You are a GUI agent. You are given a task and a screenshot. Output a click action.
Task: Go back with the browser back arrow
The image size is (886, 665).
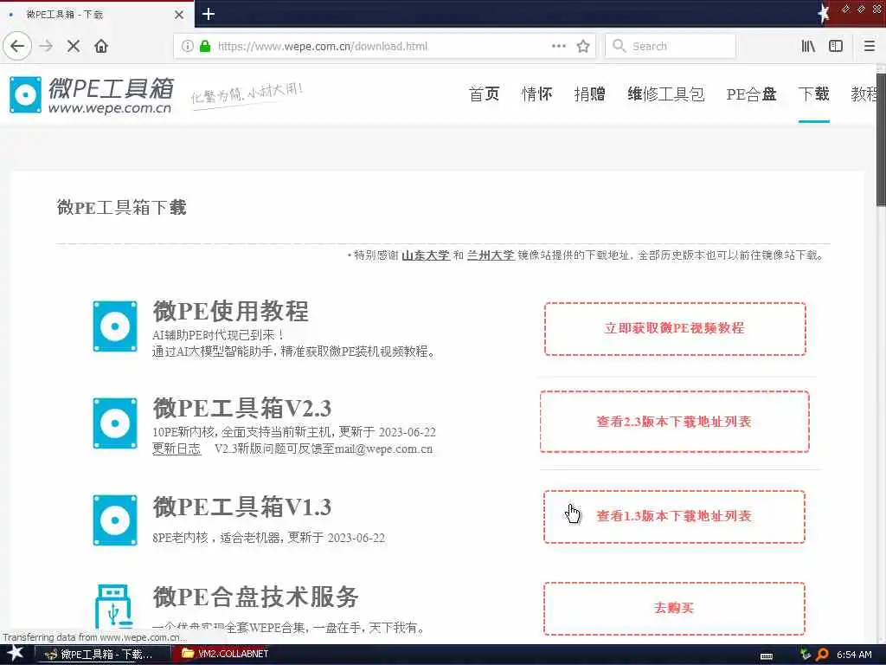(17, 47)
